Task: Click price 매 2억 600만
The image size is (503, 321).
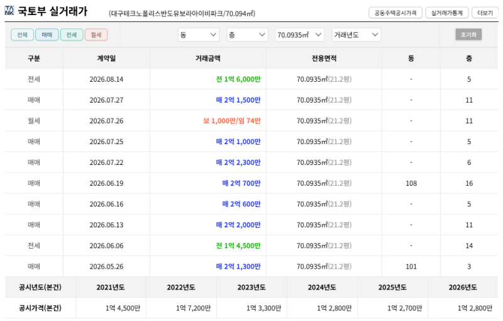Action: [241, 204]
